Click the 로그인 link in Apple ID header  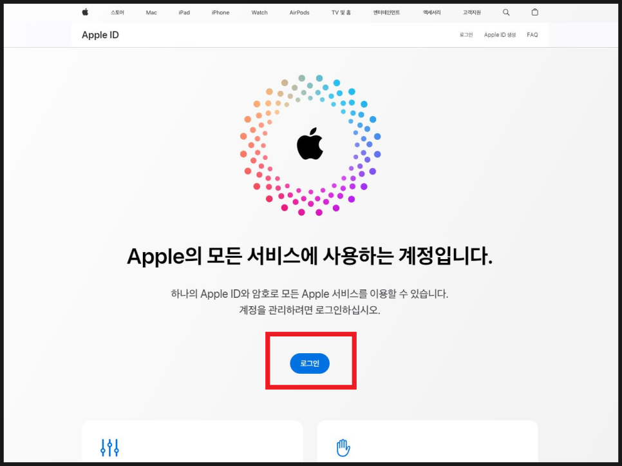466,35
